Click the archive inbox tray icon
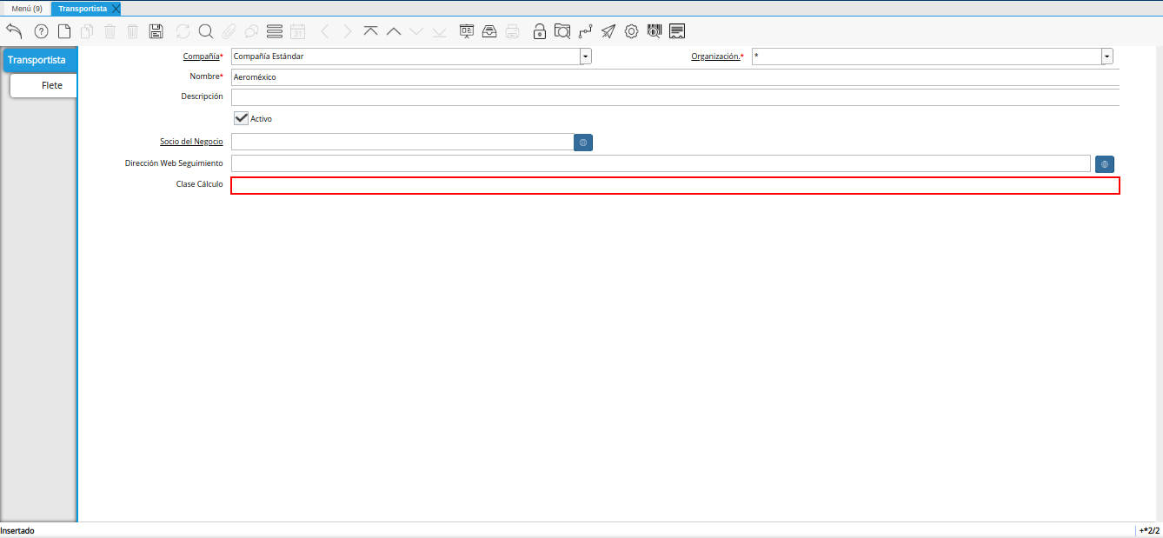1163x538 pixels. [489, 31]
